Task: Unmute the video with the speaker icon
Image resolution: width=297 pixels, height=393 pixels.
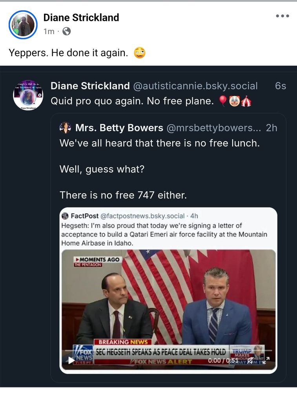Action: tap(250, 360)
